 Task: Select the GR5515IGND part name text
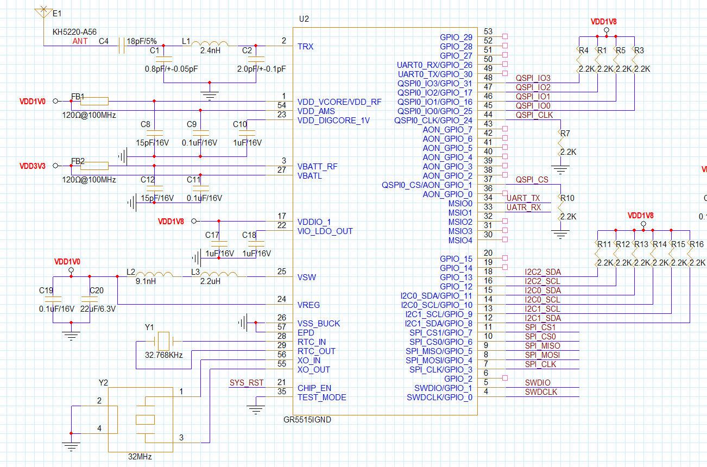click(307, 420)
